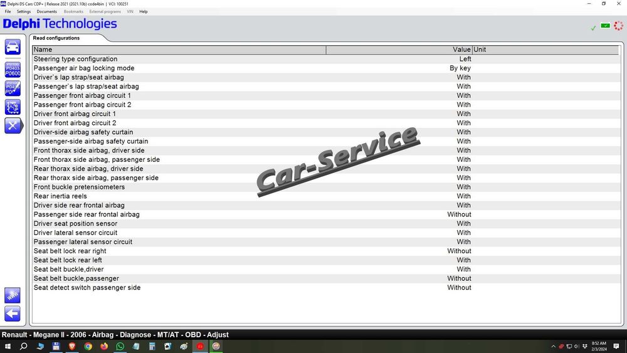The height and width of the screenshot is (353, 627).
Task: Open the File menu
Action: pyautogui.click(x=8, y=11)
